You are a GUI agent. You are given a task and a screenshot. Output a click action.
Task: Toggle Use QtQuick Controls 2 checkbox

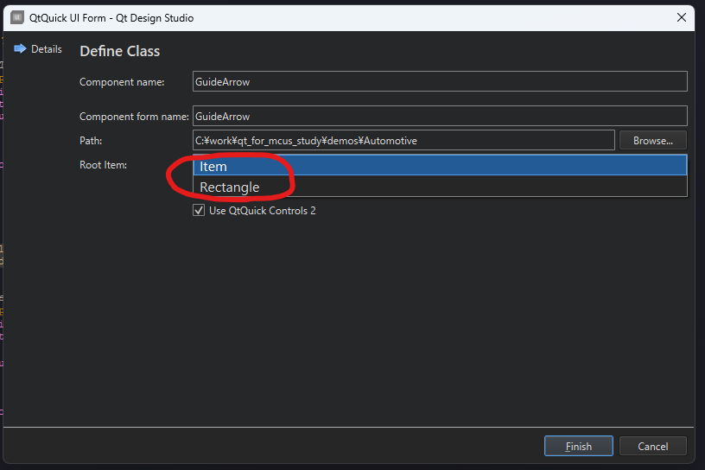point(199,210)
